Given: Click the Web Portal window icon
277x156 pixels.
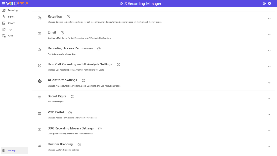Looking at the screenshot, I should tap(39, 114).
